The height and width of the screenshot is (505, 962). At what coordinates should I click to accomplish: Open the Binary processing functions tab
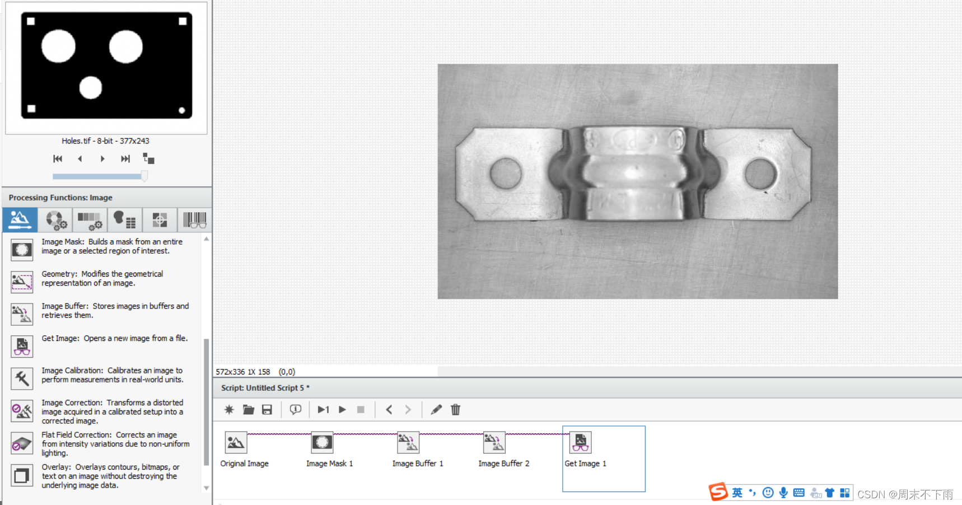[124, 219]
